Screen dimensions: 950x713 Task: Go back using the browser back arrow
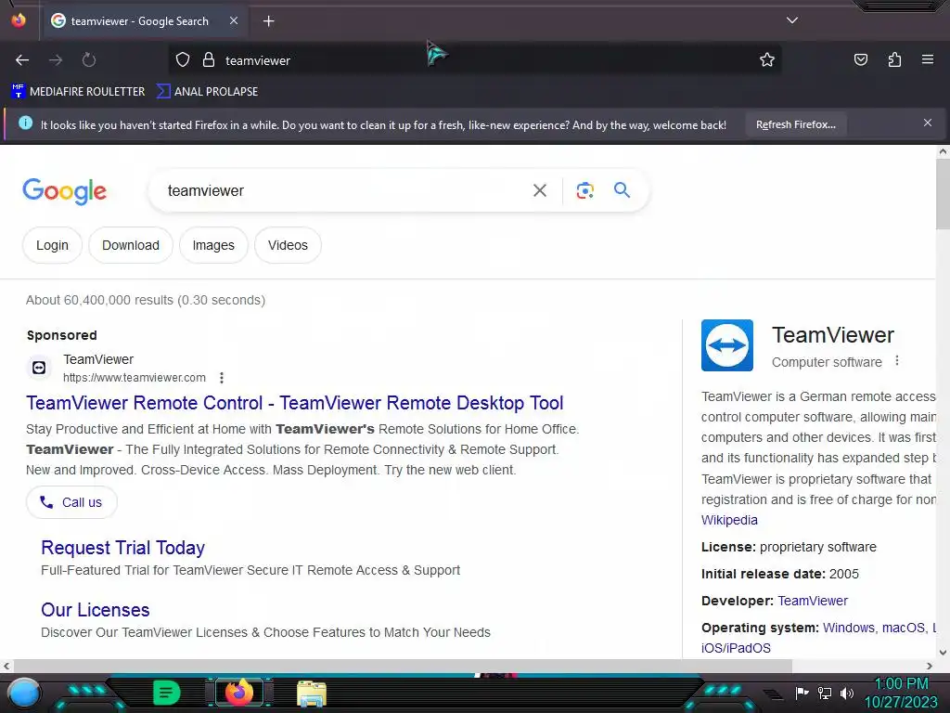tap(22, 60)
